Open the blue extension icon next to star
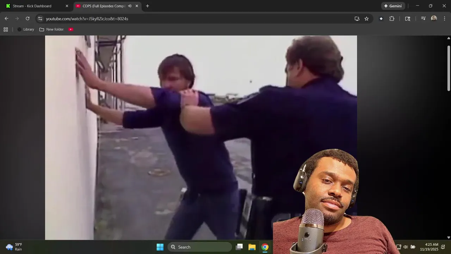The image size is (451, 254). 381,19
